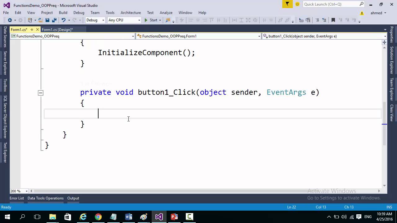Open the 200 % zoom level dropdown
This screenshot has width=397, height=223.
click(19, 191)
